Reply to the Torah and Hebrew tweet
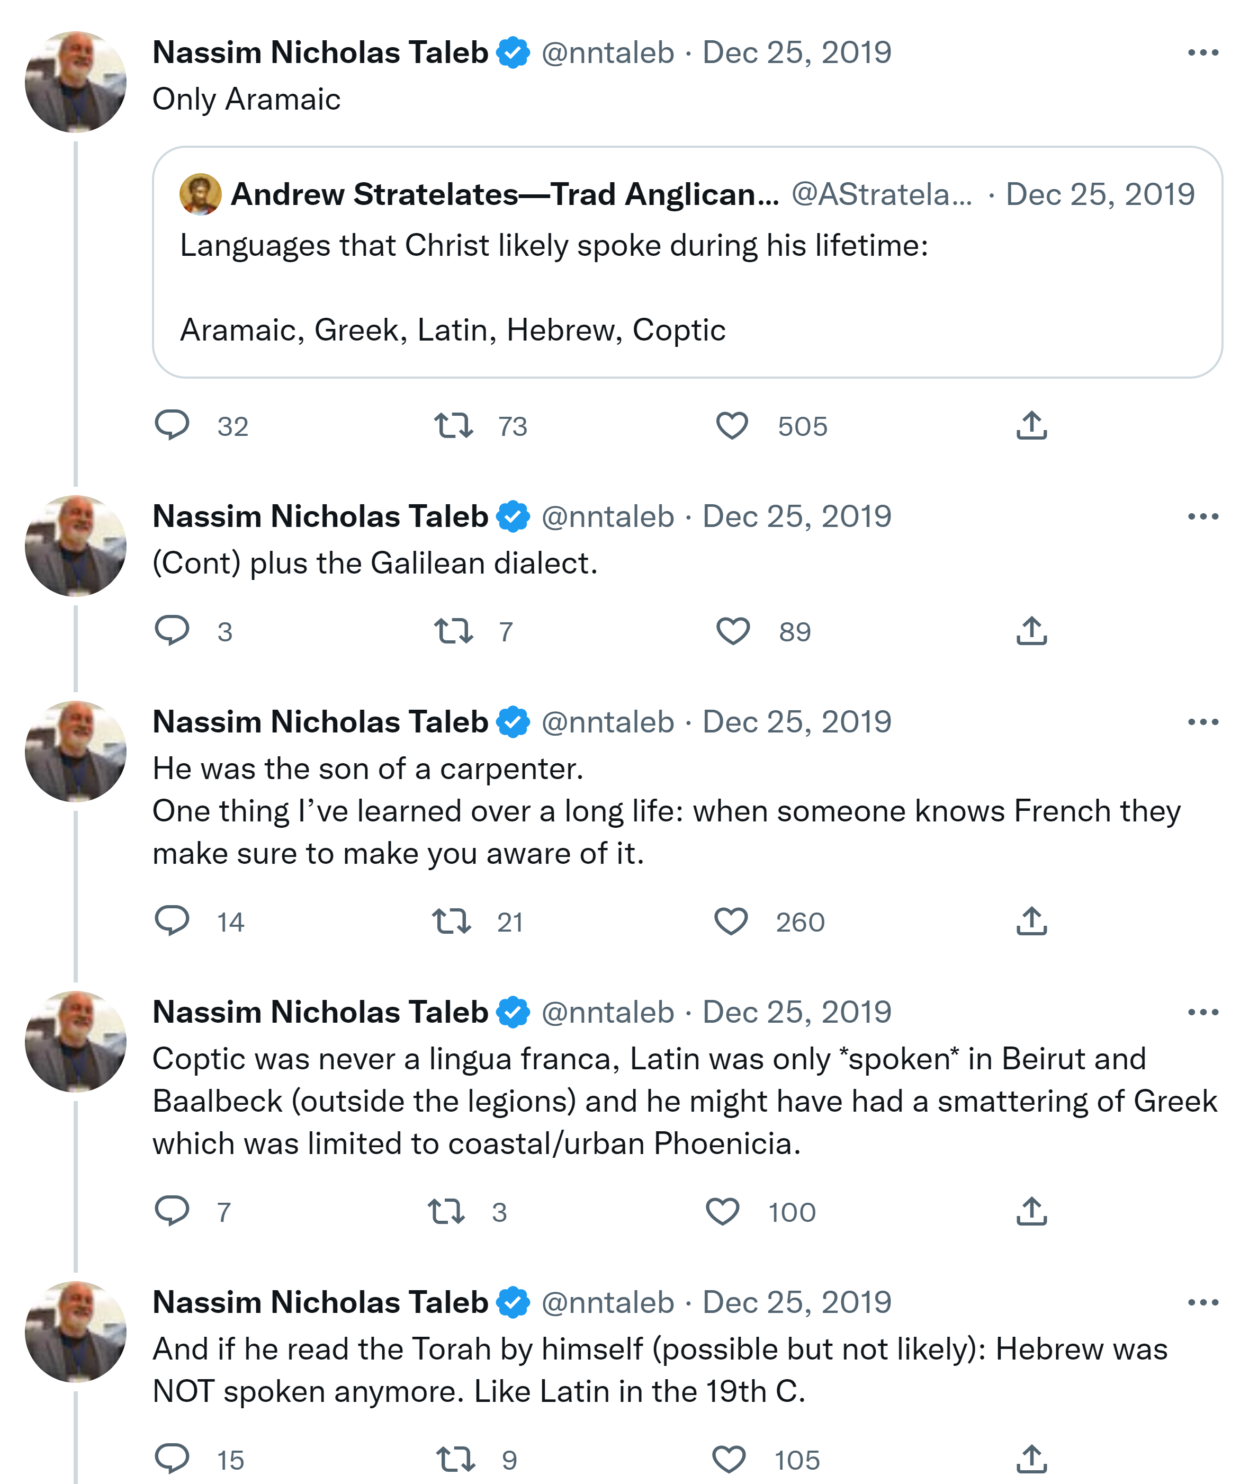The width and height of the screenshot is (1240, 1484). 172,1459
